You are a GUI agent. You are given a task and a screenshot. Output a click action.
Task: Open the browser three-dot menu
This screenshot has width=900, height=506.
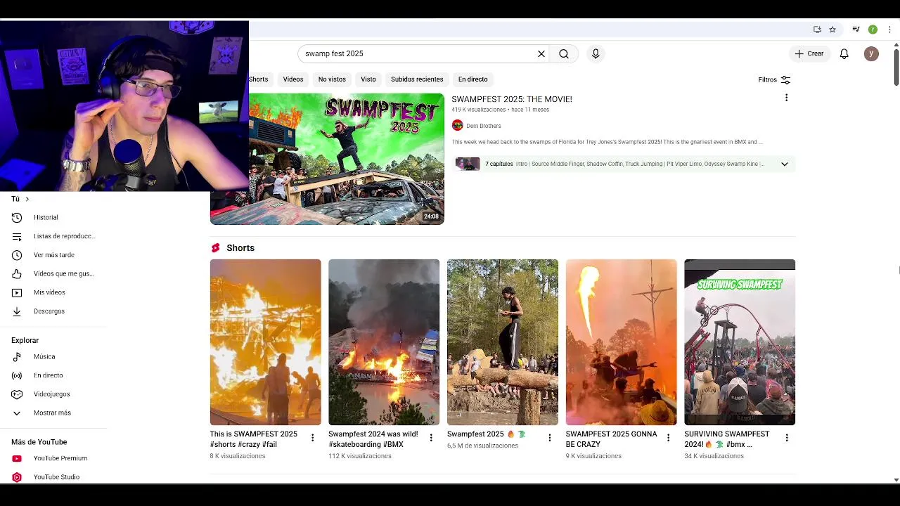click(x=889, y=30)
